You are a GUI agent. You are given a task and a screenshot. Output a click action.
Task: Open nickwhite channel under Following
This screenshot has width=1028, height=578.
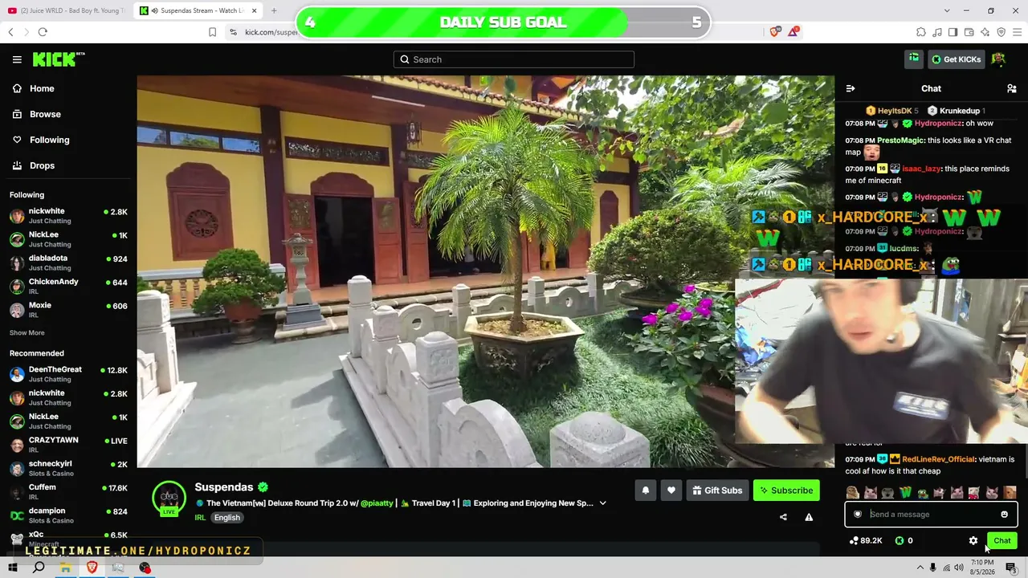tap(68, 216)
